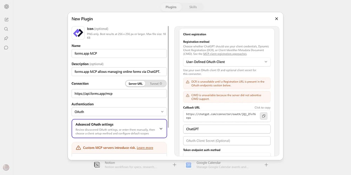The image size is (351, 175).
Task: Click the 'Registration method' label
Action: (x=196, y=42)
